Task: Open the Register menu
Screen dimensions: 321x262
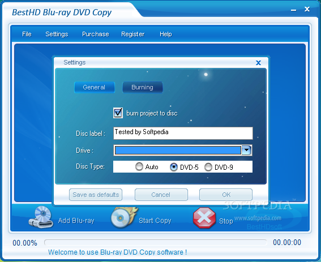Action: point(133,34)
